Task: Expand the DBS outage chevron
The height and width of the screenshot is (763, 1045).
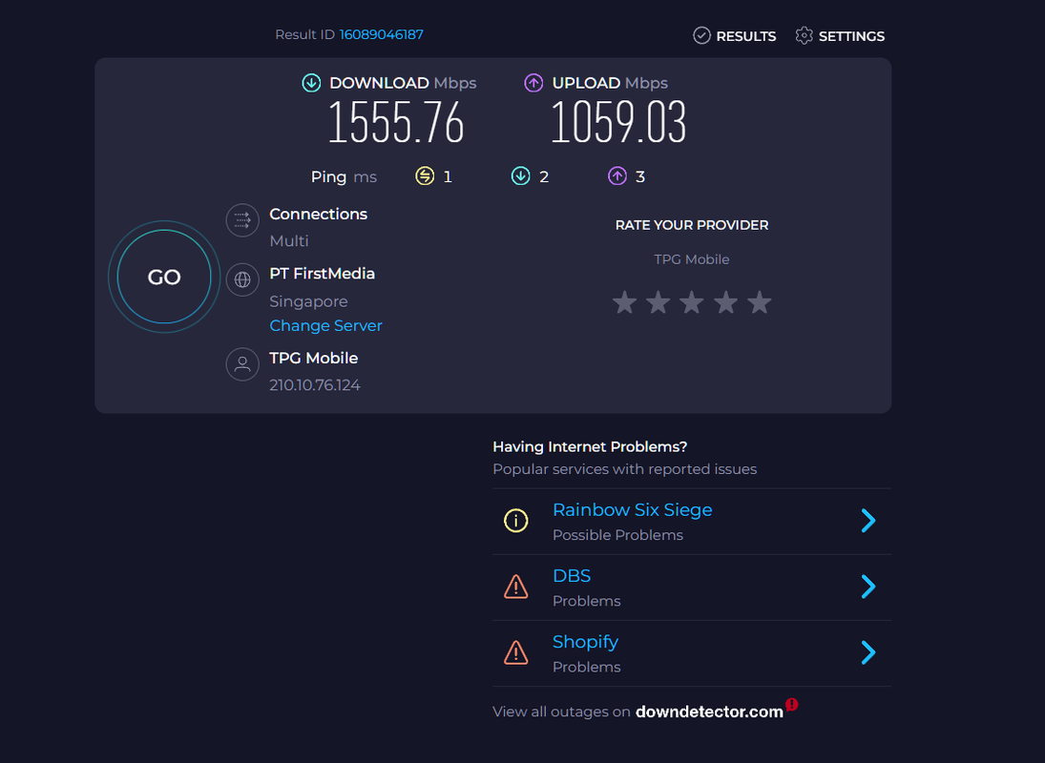Action: pyautogui.click(x=867, y=587)
